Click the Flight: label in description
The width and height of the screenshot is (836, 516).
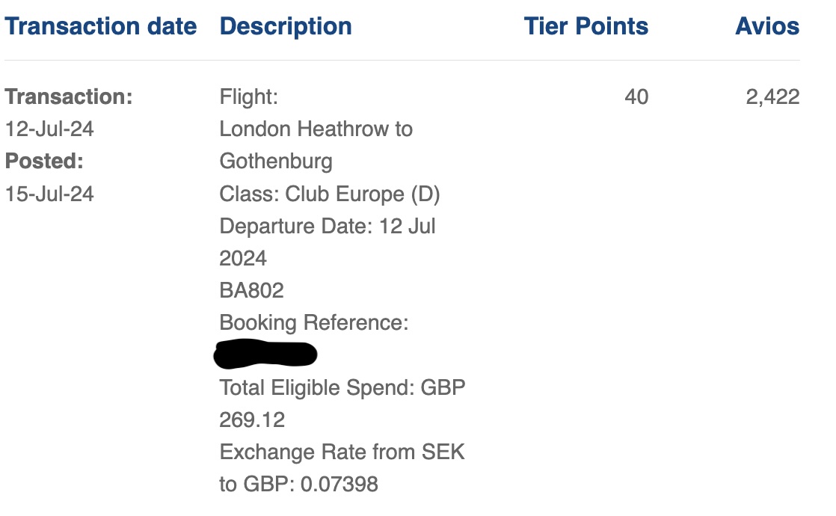pos(248,97)
